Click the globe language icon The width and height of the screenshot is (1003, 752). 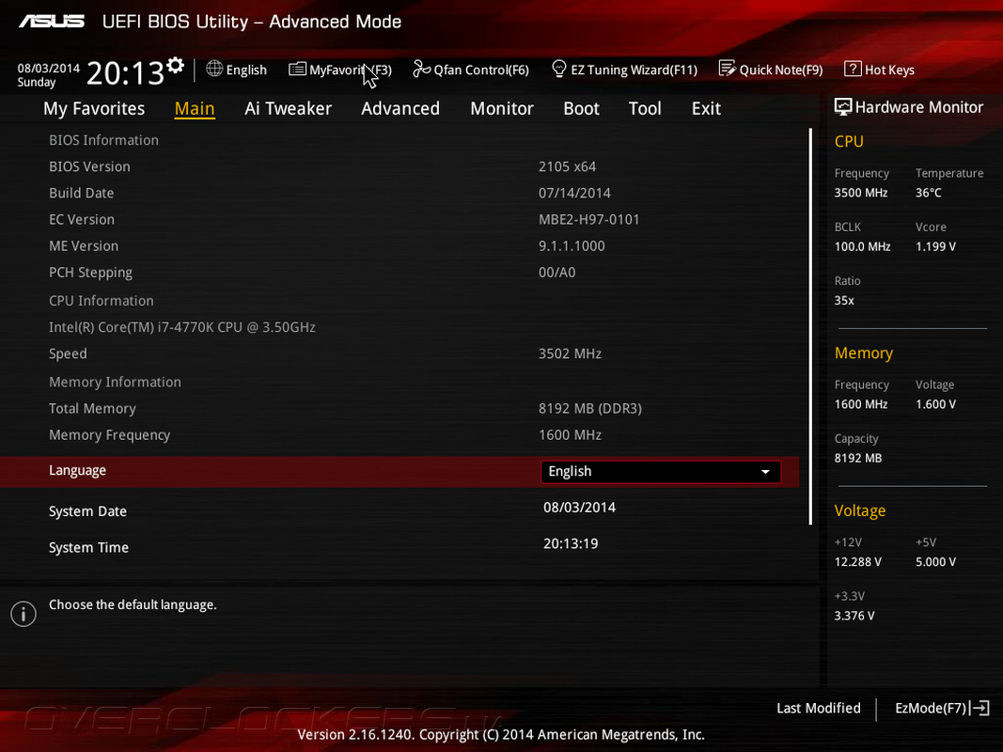coord(214,69)
